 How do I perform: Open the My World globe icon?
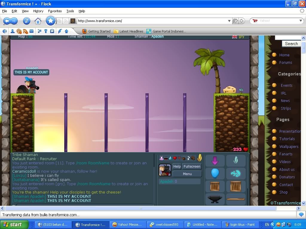coord(5,31)
